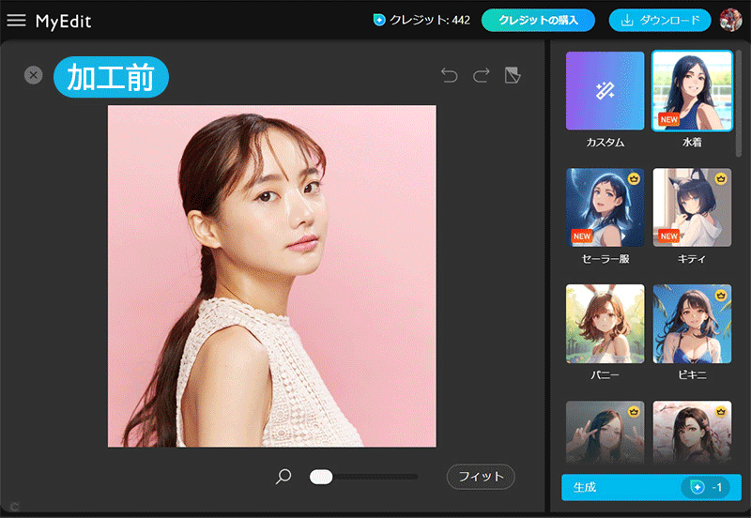The height and width of the screenshot is (518, 751).
Task: Open the hamburger menu next to MyEdit
Action: [16, 21]
